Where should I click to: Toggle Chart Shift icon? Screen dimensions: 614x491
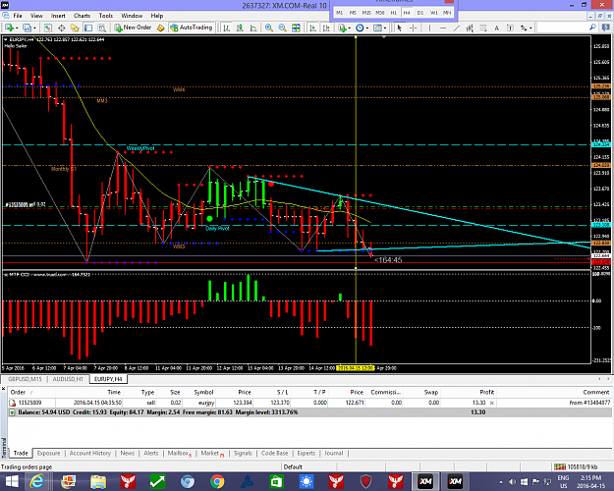tap(326, 27)
